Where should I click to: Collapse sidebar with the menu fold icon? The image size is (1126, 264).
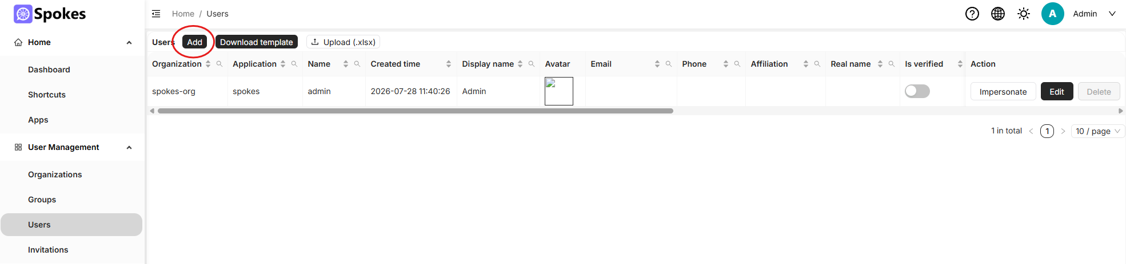(156, 14)
